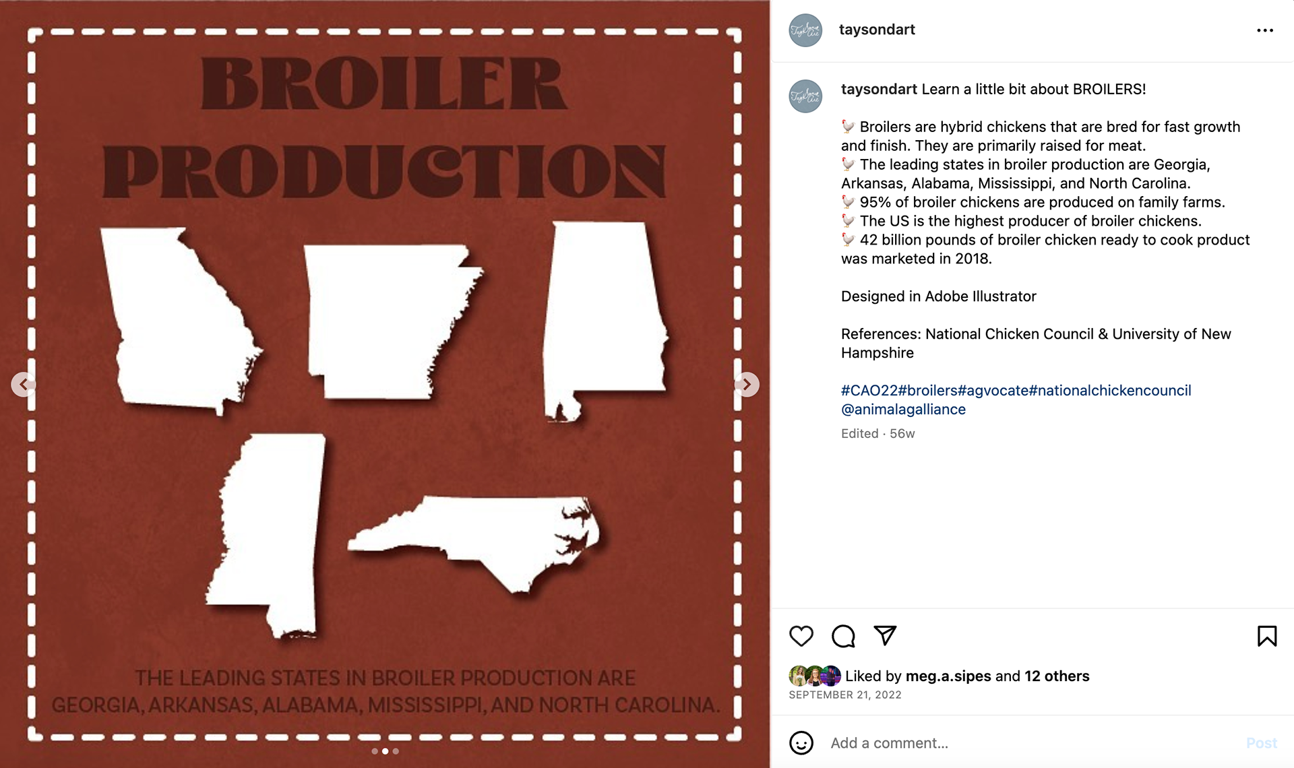Screen dimensions: 1294x768
Task: Open taysondart profile from header username
Action: click(877, 30)
